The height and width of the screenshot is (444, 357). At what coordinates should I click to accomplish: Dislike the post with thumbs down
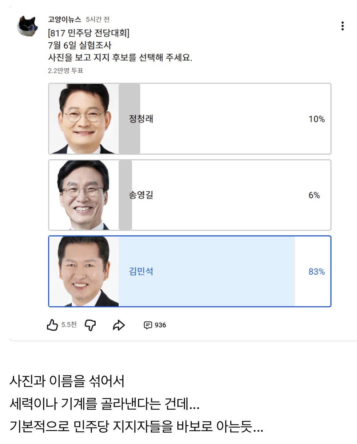90,325
